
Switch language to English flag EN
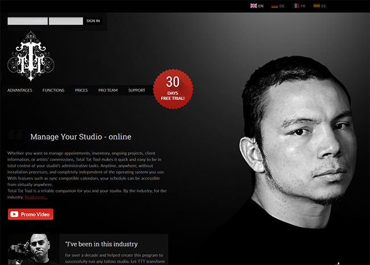tap(257, 6)
